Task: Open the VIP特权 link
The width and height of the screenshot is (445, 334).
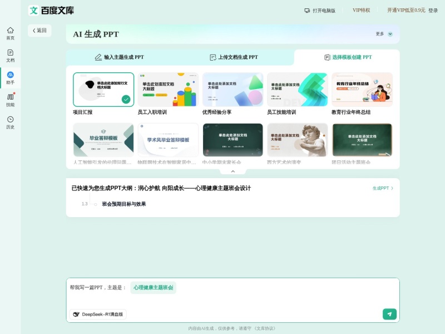Action: pyautogui.click(x=361, y=10)
